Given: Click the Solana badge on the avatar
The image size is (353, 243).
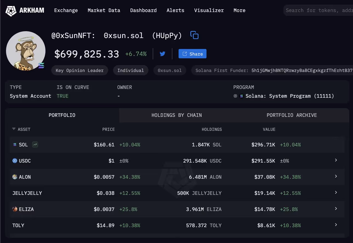Looking at the screenshot, I should click(41, 65).
